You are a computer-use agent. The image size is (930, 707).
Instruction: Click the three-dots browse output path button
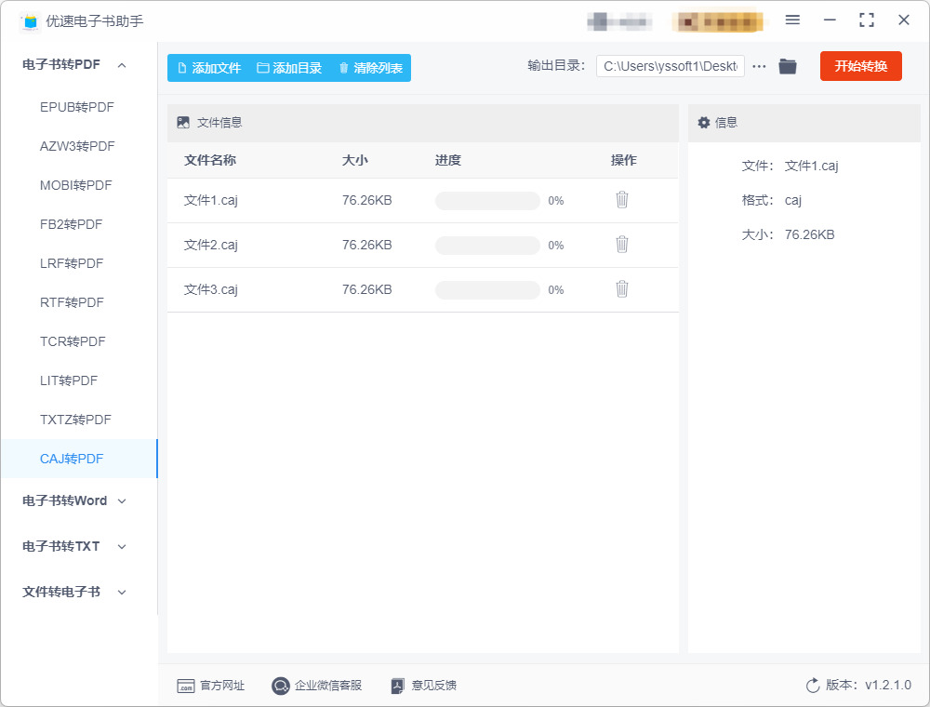click(759, 66)
